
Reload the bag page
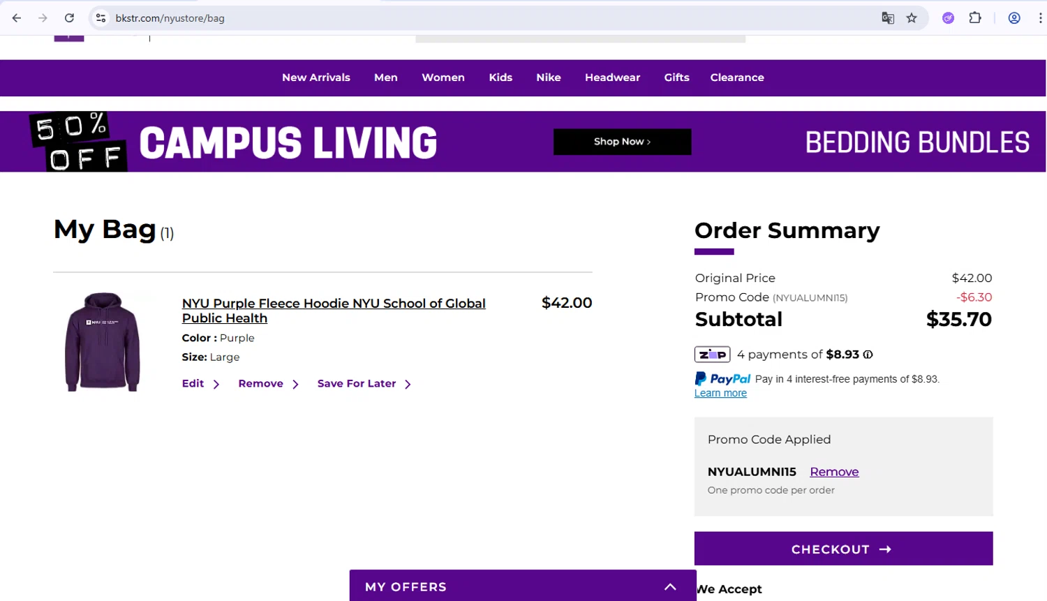(x=69, y=18)
